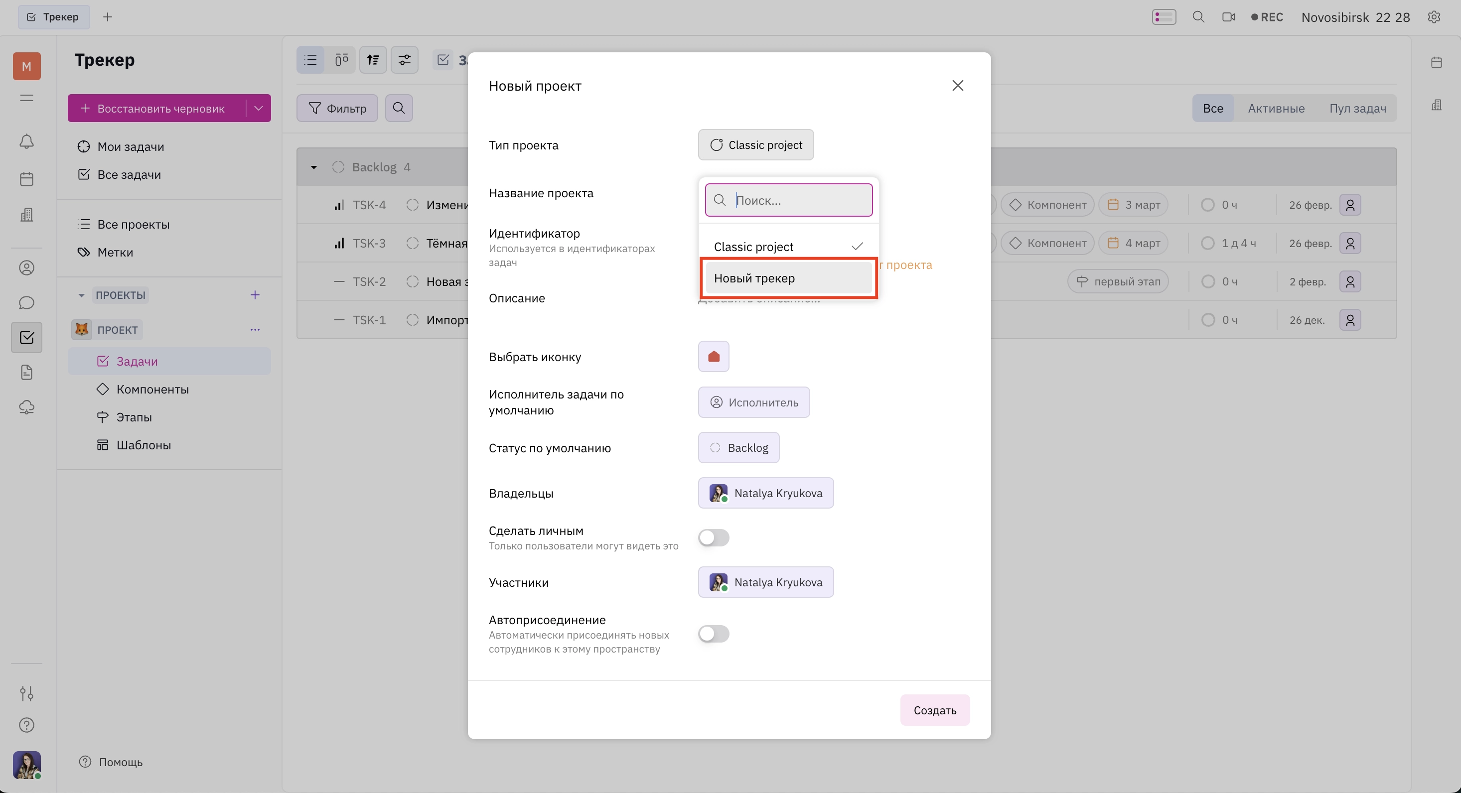Click the search magnifier beside Фильтр

pos(399,108)
